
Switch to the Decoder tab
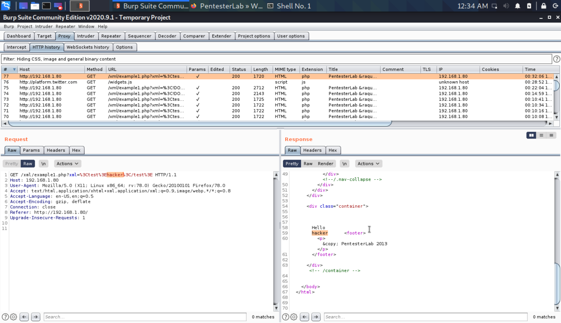pyautogui.click(x=167, y=36)
